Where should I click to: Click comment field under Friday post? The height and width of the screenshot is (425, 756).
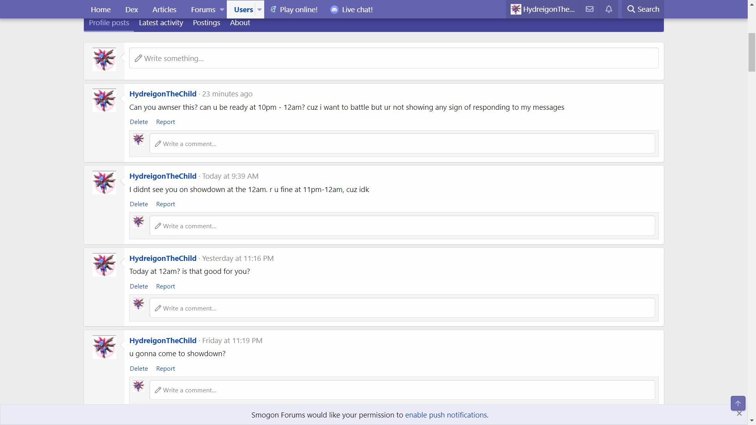402,390
